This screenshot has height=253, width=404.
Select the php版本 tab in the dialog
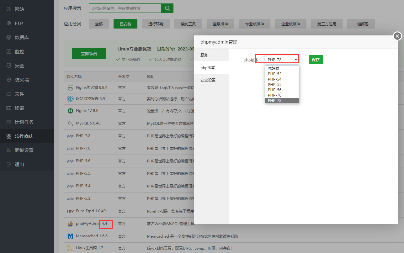(211, 67)
